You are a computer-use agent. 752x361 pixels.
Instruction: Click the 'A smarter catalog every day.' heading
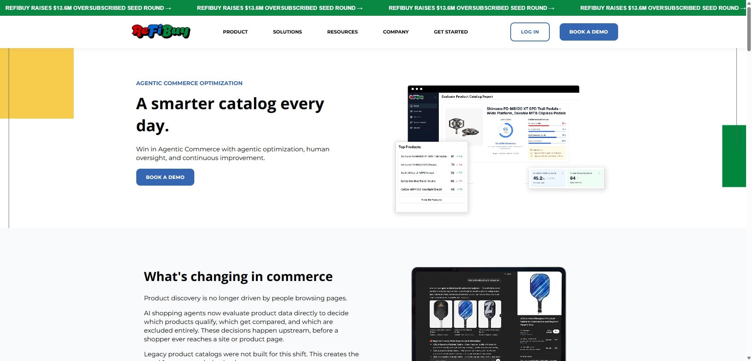click(230, 115)
